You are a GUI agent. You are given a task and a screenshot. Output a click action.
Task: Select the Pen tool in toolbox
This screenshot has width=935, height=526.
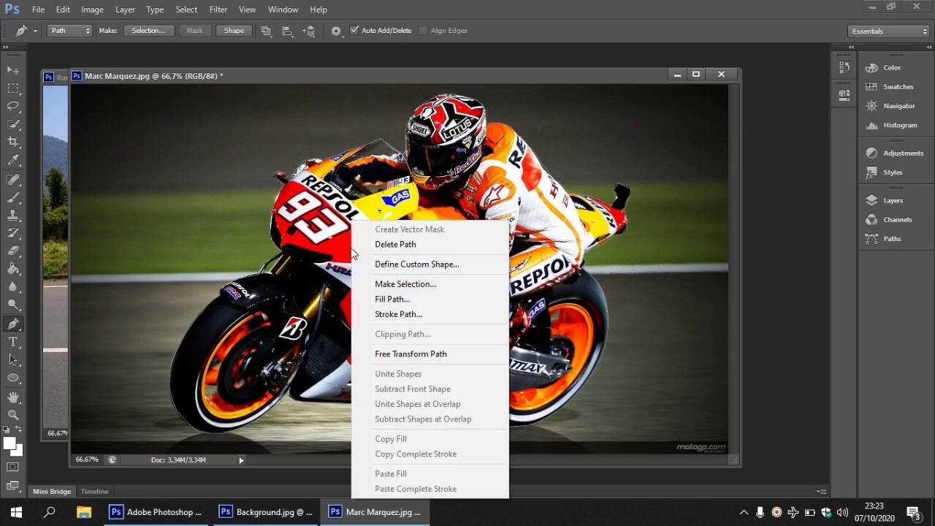pyautogui.click(x=13, y=324)
